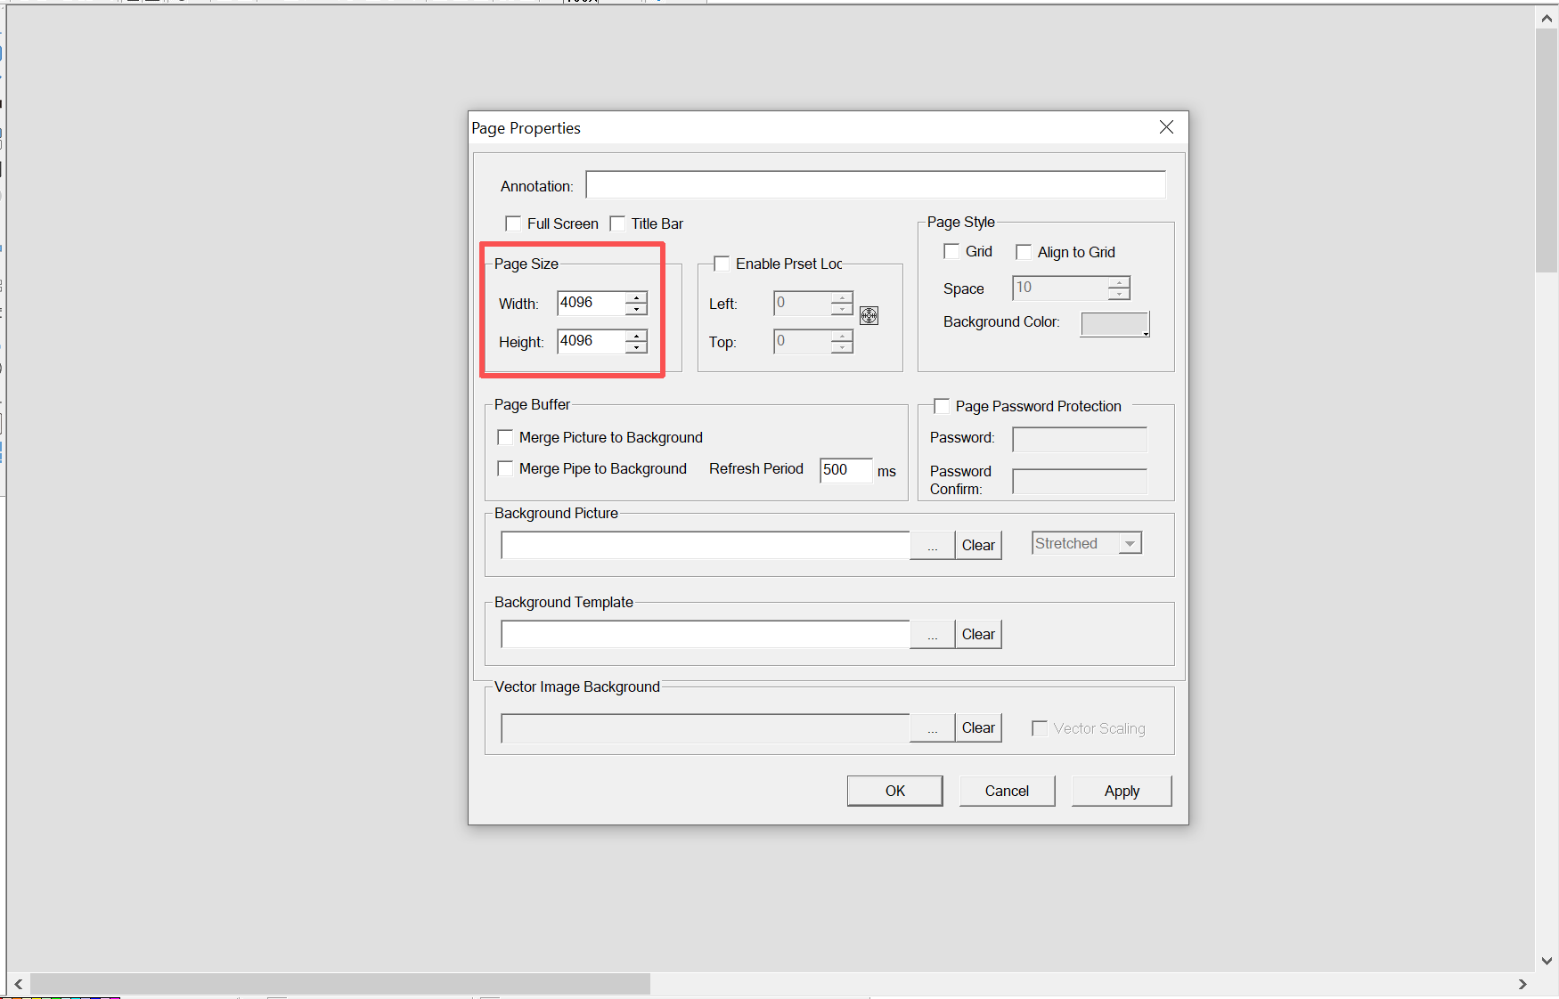Check Merge Picture to Background
The height and width of the screenshot is (999, 1559).
505,437
